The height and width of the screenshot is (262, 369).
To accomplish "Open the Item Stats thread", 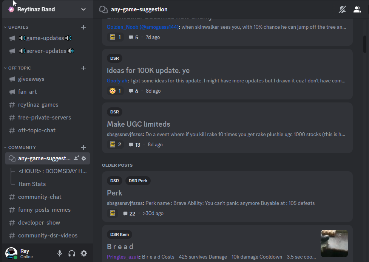I will pyautogui.click(x=32, y=184).
